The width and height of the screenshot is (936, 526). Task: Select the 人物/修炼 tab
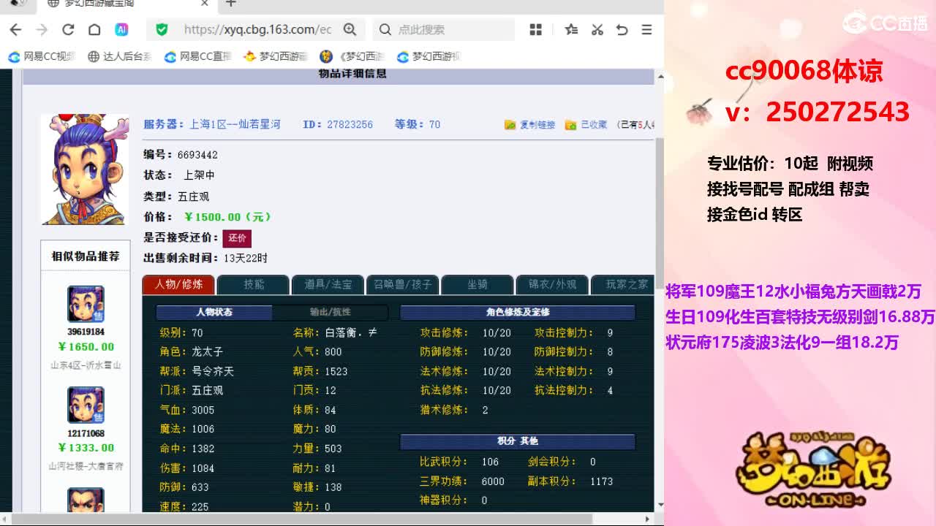178,284
